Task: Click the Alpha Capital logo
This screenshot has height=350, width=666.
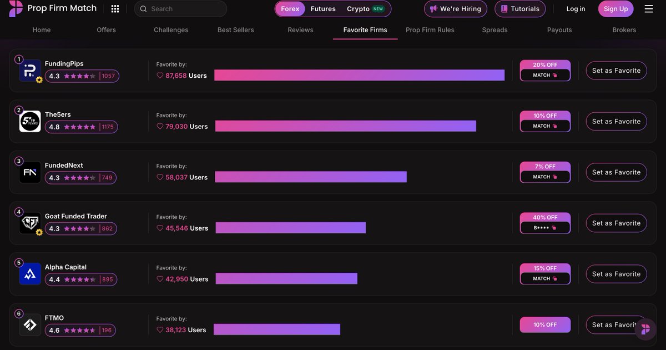Action: 30,274
